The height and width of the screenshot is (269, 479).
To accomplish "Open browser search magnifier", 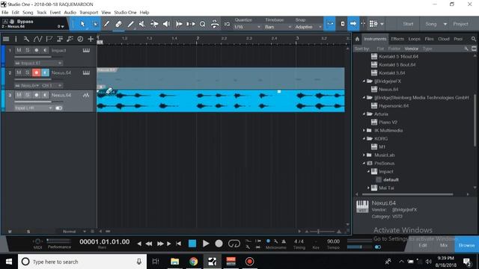I will [x=474, y=39].
